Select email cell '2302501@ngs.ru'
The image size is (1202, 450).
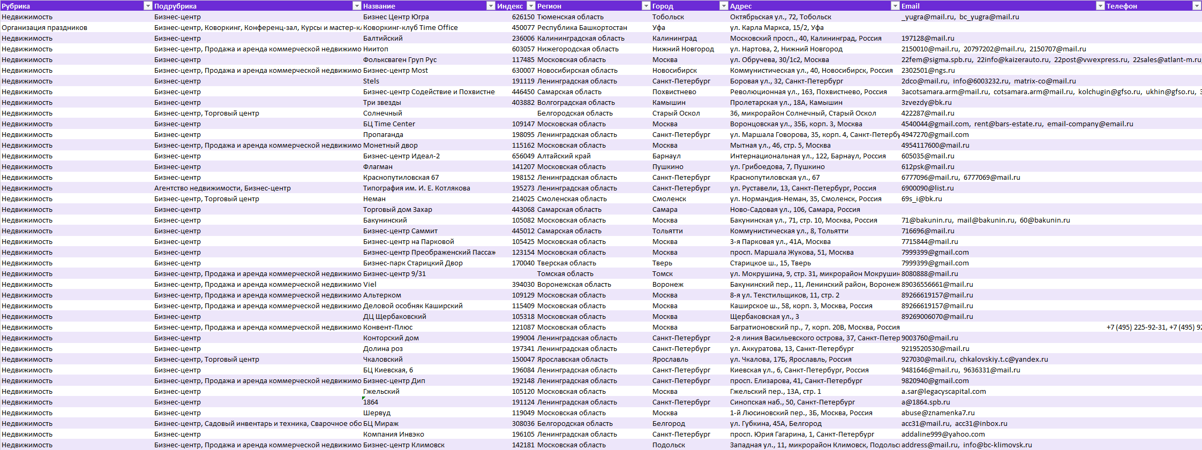point(1002,70)
